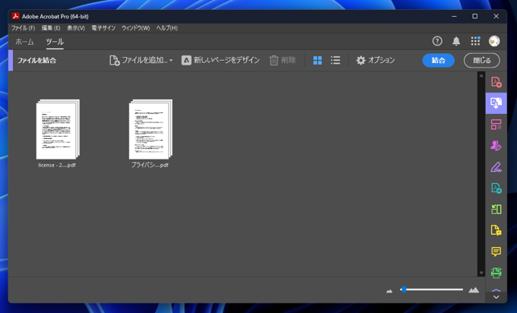Click the 閉じる button

point(482,60)
